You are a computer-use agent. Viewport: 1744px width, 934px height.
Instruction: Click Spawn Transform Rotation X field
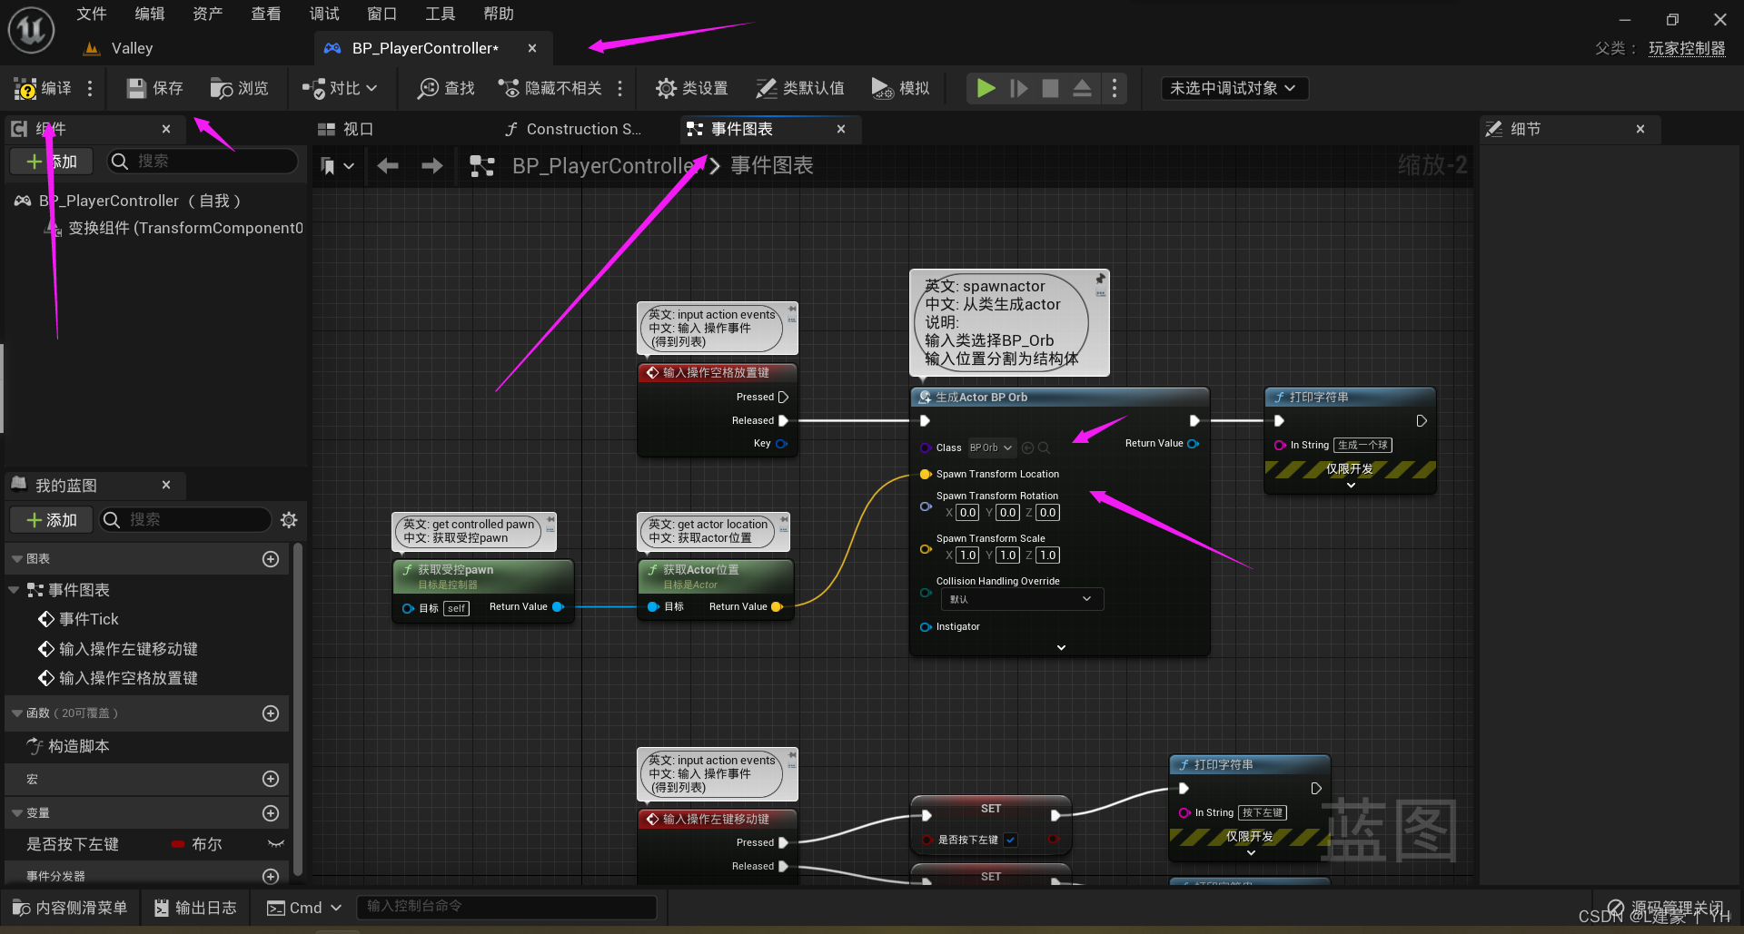point(968,513)
